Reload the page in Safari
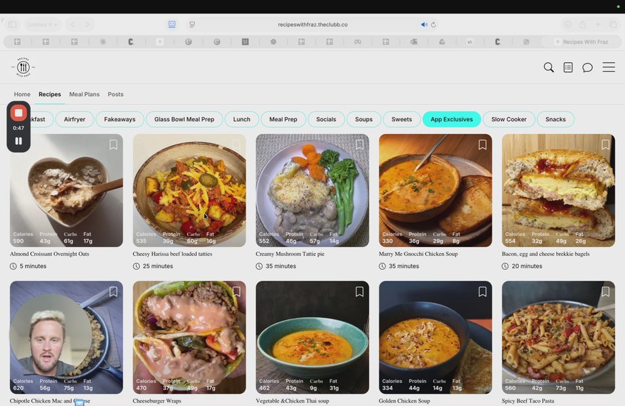Viewport: 625px width, 406px height. [x=434, y=24]
